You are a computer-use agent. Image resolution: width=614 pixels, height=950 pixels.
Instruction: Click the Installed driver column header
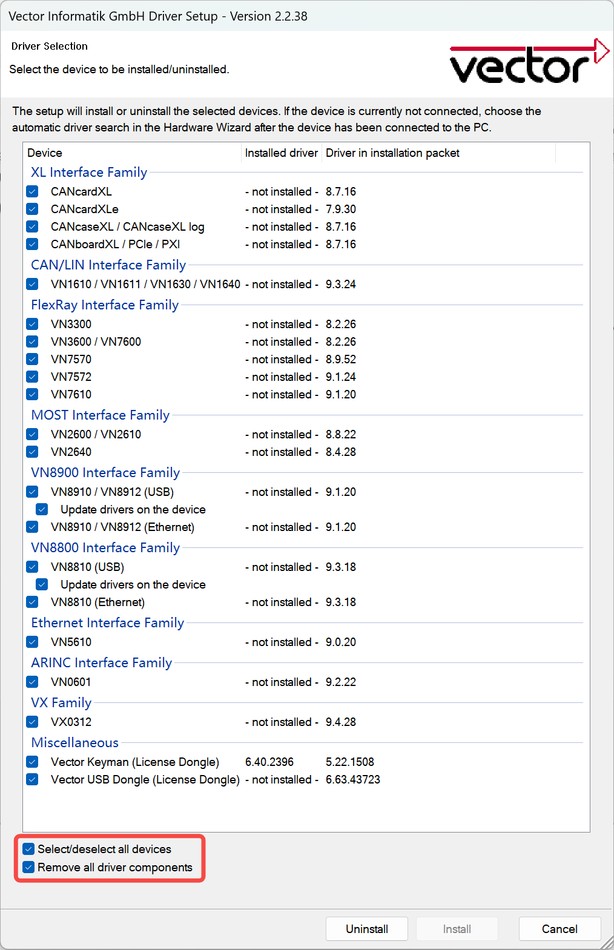(282, 153)
